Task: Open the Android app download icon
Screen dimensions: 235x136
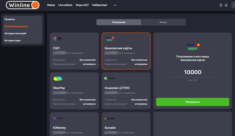Action: [x=221, y=5]
